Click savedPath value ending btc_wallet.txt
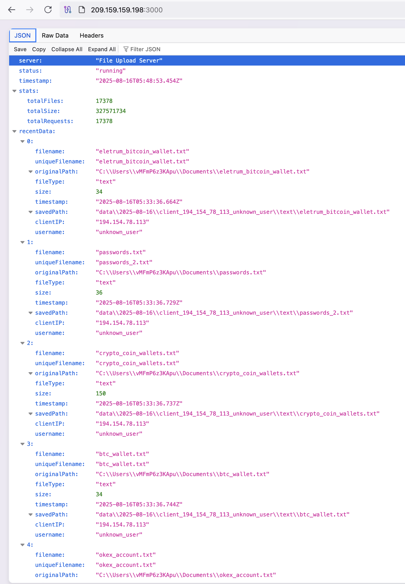 tap(222, 514)
